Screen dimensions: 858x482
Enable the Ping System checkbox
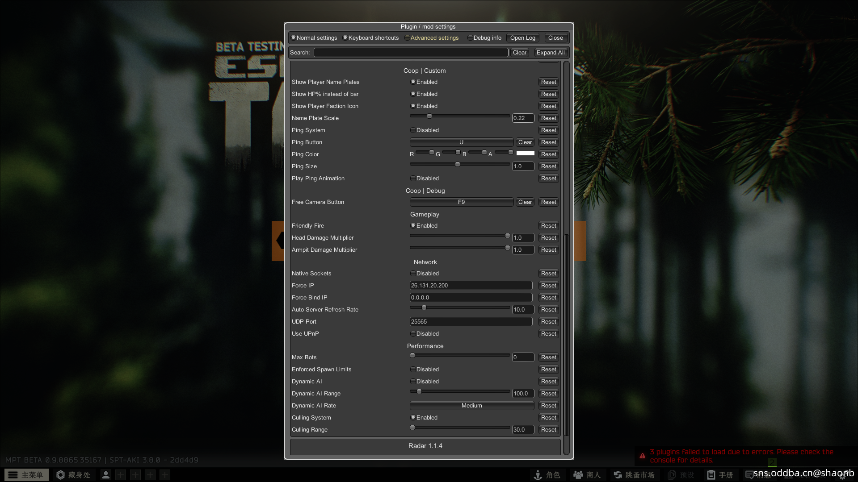click(413, 130)
